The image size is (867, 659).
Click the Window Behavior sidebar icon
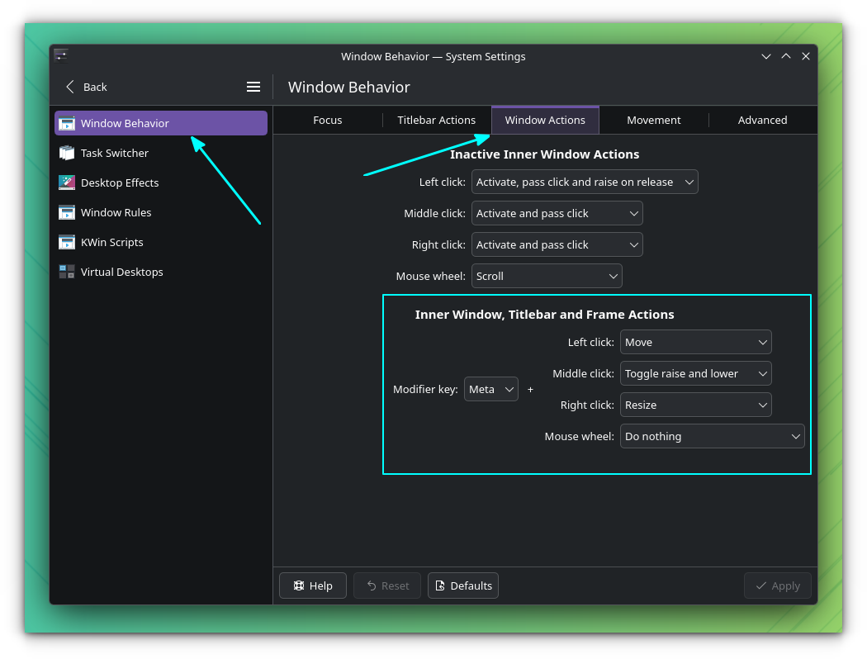[67, 123]
